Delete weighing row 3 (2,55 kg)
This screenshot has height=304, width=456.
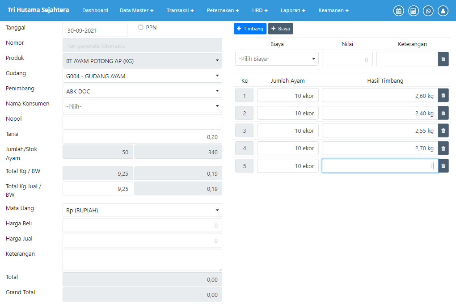click(x=443, y=131)
